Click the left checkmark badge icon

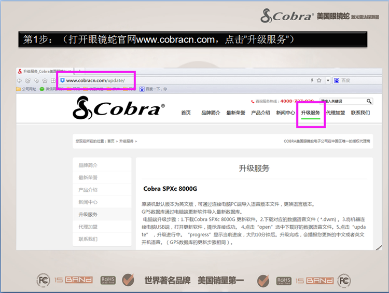[128, 280]
